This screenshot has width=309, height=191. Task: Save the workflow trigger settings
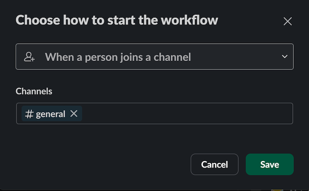269,165
